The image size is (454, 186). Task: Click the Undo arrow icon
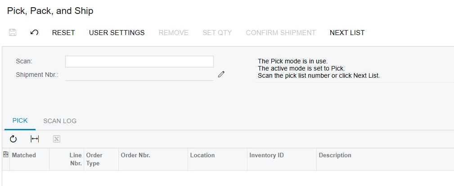tap(34, 32)
